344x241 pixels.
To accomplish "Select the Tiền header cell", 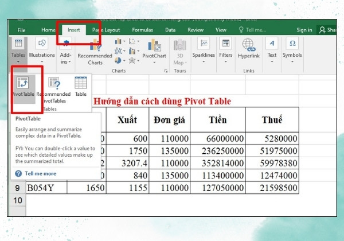I will 218,119.
